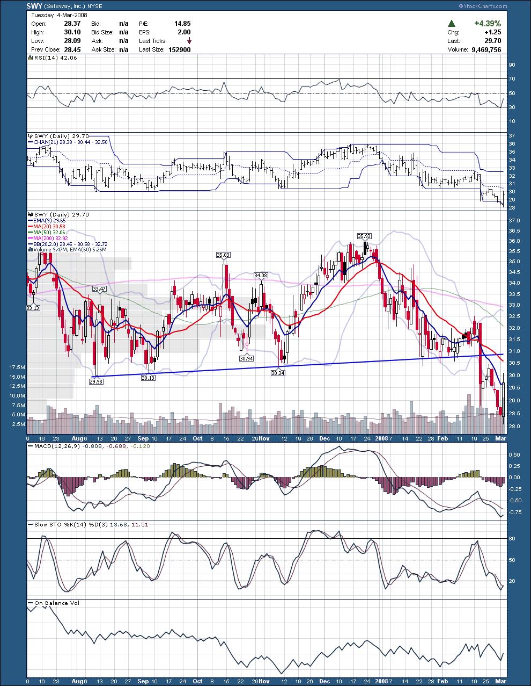Click the +4.39% percent change
531x686 pixels.
(488, 24)
